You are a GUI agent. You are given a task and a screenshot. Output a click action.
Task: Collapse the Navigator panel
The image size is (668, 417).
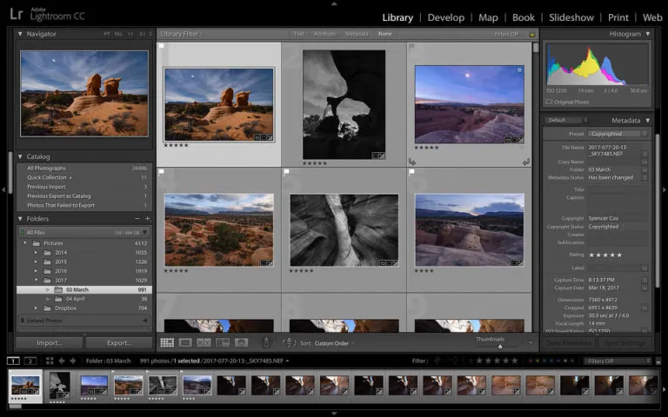click(x=20, y=34)
